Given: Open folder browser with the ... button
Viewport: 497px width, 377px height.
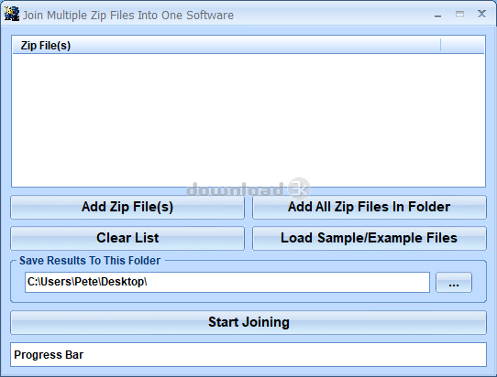Looking at the screenshot, I should click(454, 282).
